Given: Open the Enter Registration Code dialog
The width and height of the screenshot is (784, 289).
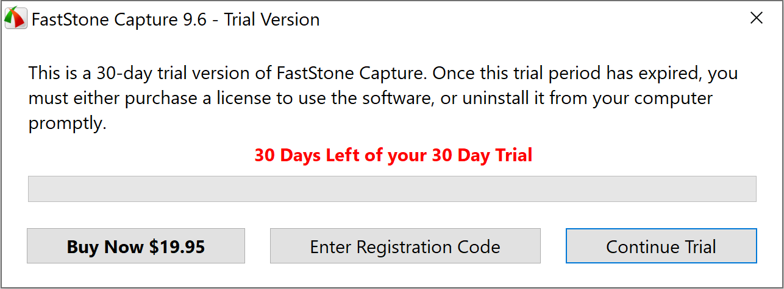Looking at the screenshot, I should pyautogui.click(x=405, y=246).
